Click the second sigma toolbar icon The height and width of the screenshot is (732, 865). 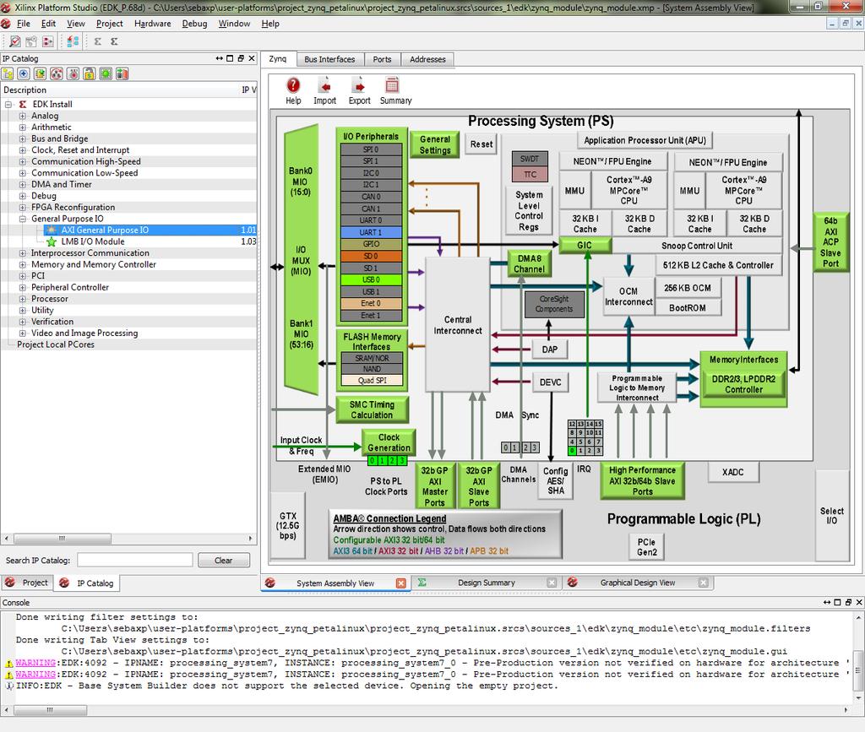coord(114,41)
